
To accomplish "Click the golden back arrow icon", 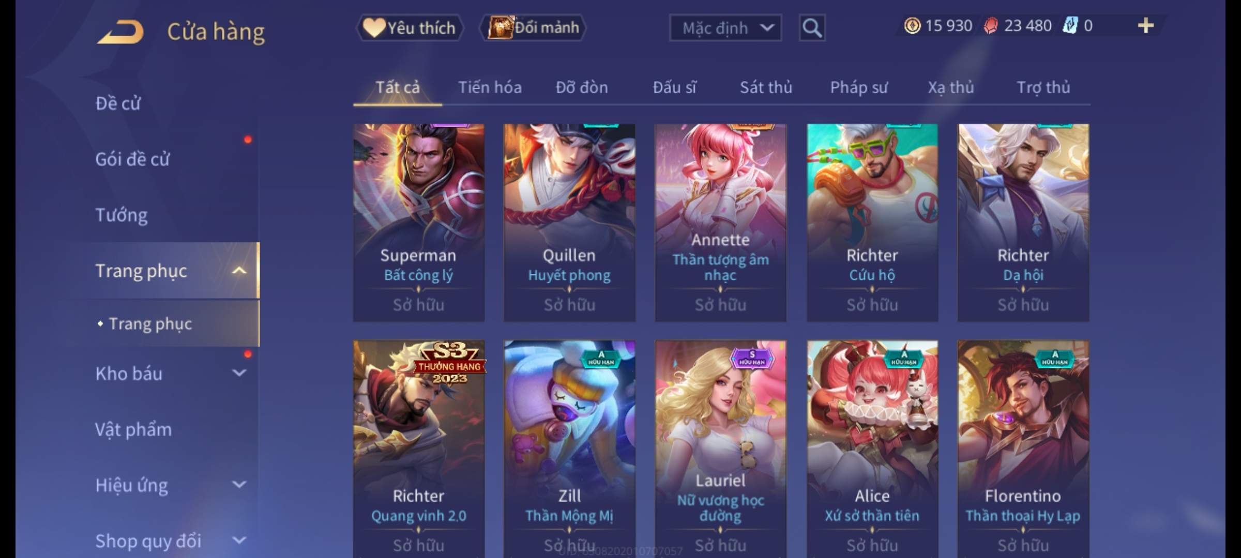I will pos(120,32).
